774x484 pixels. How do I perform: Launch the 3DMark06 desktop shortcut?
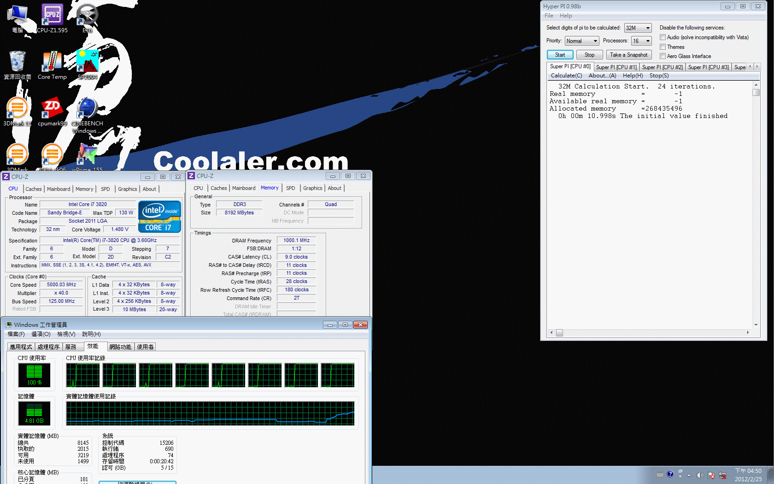52,157
